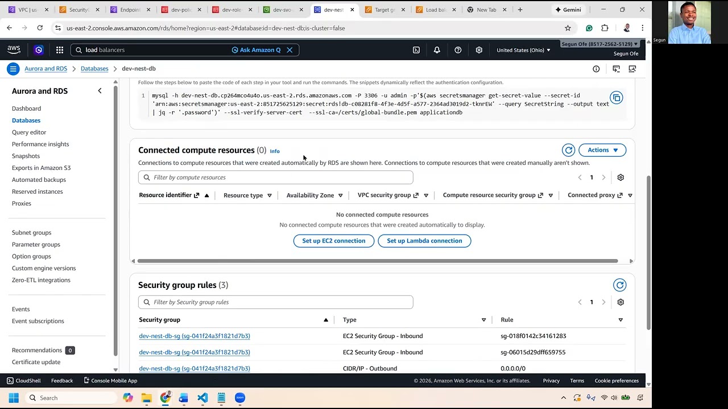
Task: Open the dev-nest-db-sg link for 0.0.0.0/0 outbound
Action: [195, 369]
